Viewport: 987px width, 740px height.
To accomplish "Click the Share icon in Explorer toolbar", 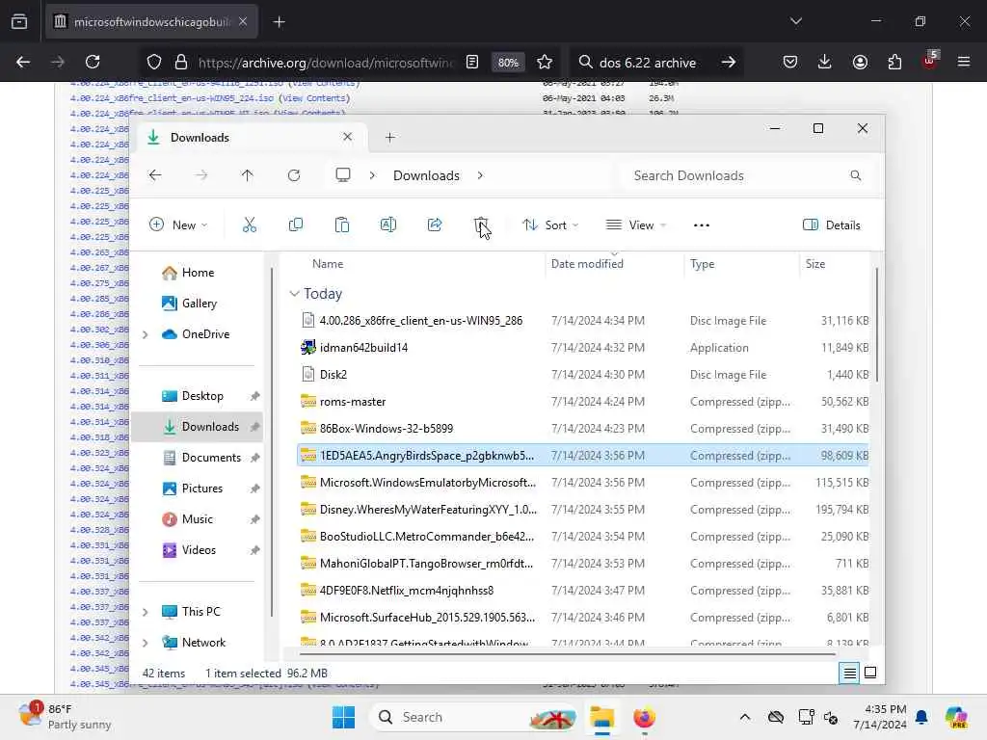I will pyautogui.click(x=435, y=225).
